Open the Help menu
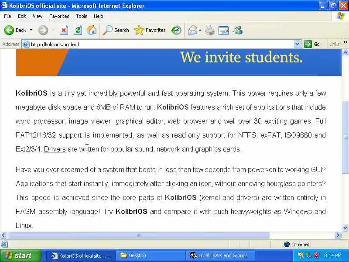The width and height of the screenshot is (349, 262). 99,16
